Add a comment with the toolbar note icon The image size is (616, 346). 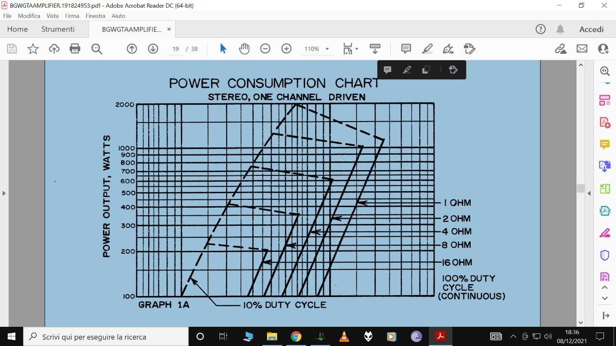406,49
